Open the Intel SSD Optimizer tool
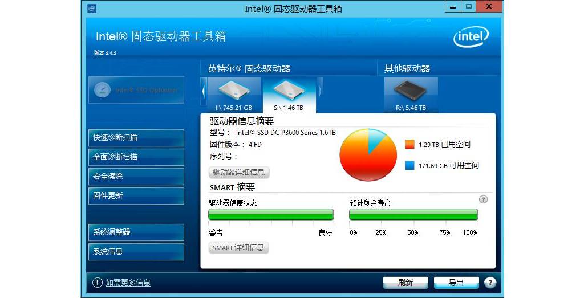Image resolution: width=584 pixels, height=298 pixels. (x=136, y=90)
